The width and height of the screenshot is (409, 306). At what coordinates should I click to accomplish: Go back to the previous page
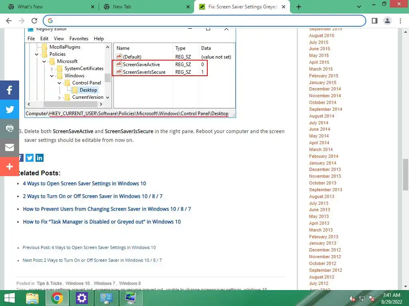click(9, 21)
